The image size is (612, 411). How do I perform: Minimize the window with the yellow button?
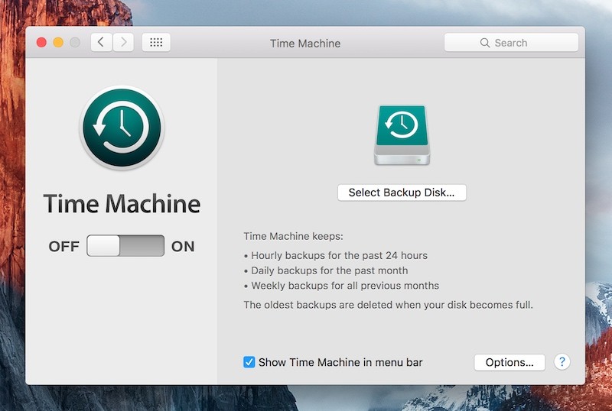tap(58, 43)
